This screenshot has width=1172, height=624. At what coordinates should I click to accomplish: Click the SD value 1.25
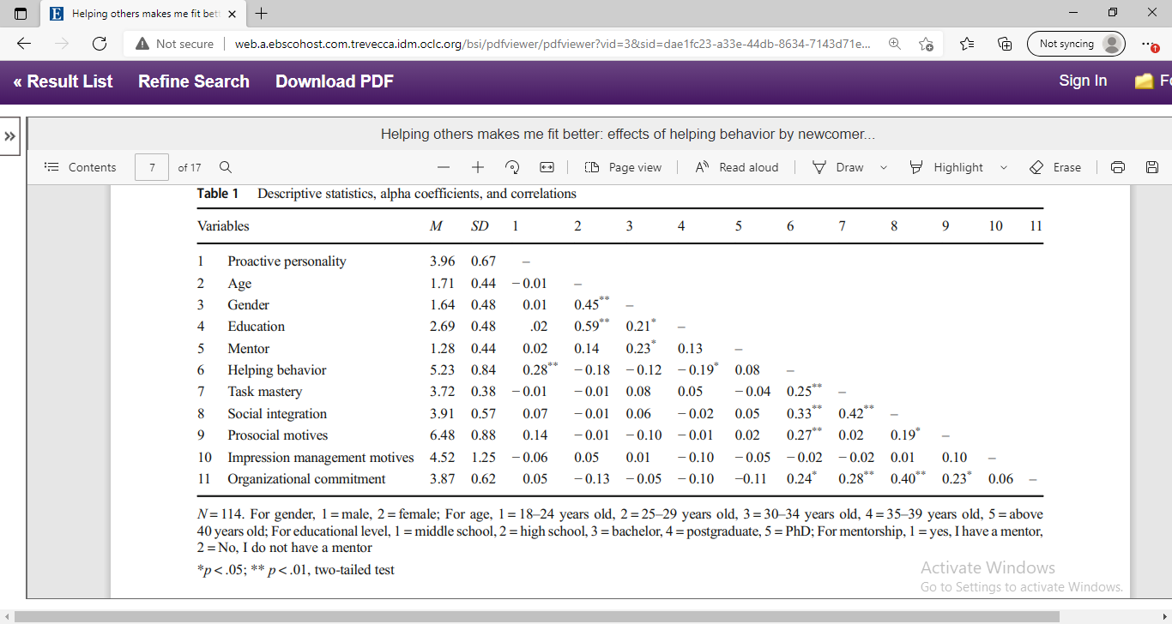(484, 458)
